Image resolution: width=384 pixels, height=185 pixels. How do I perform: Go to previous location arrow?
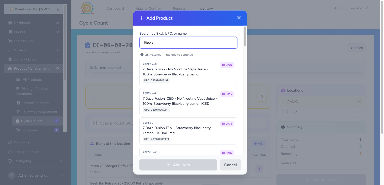[x=94, y=97]
